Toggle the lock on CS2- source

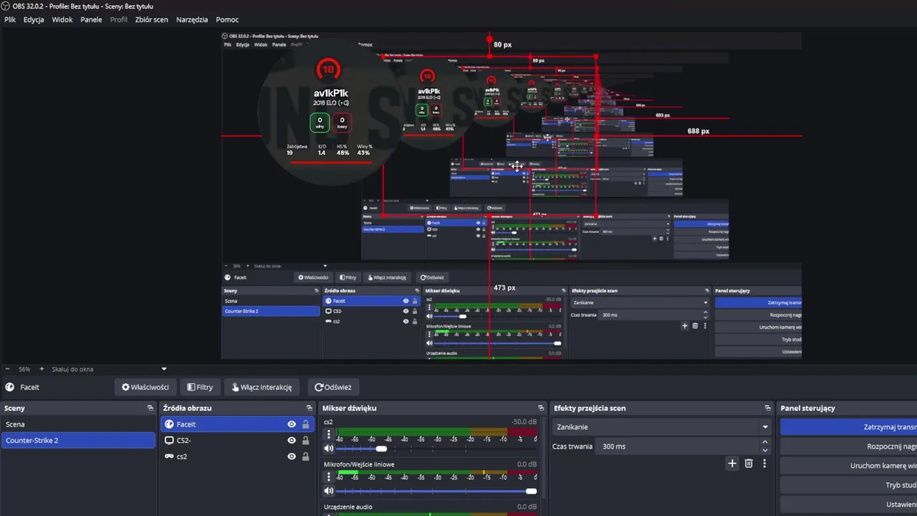(x=306, y=440)
